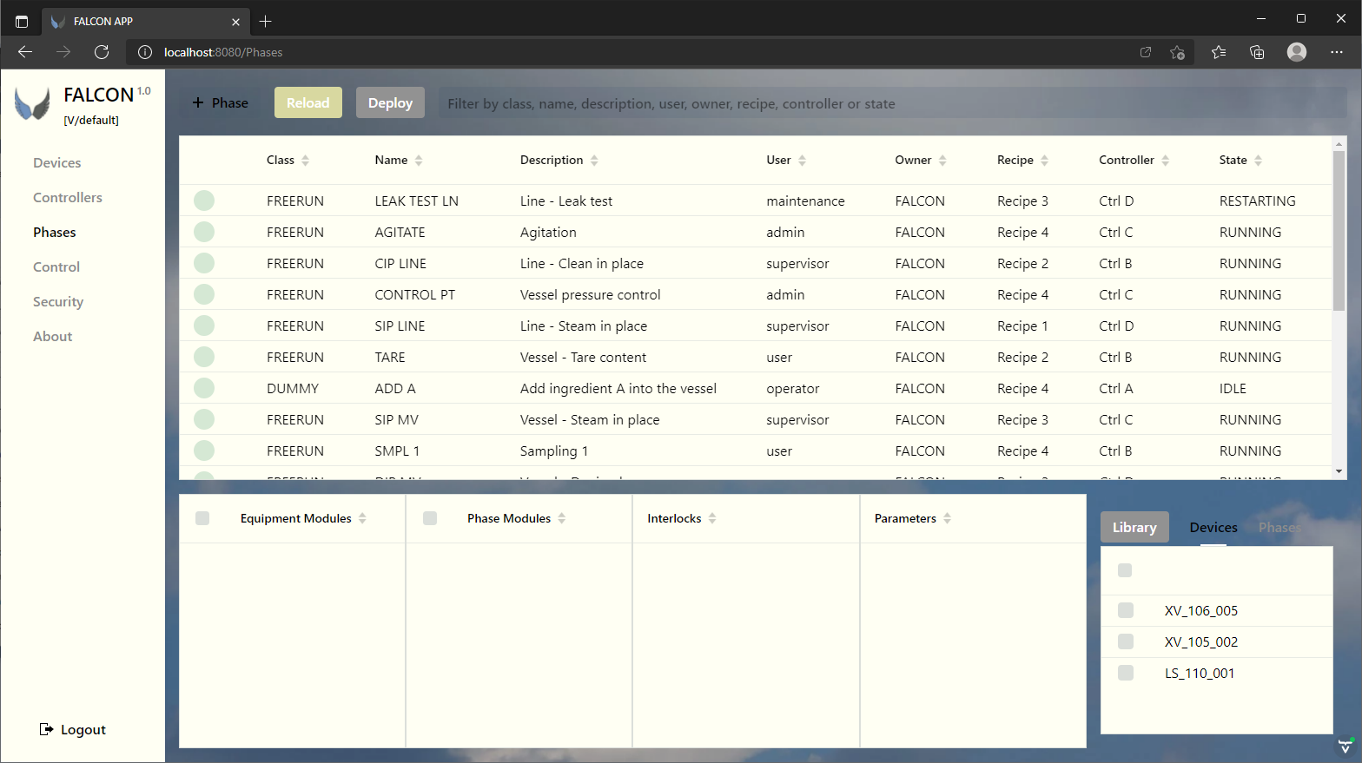The height and width of the screenshot is (763, 1362).
Task: Click status circle of TARE row
Action: pos(204,357)
